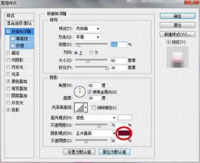Toggle the 预览 preview checkbox
200x163 pixels.
[169, 42]
